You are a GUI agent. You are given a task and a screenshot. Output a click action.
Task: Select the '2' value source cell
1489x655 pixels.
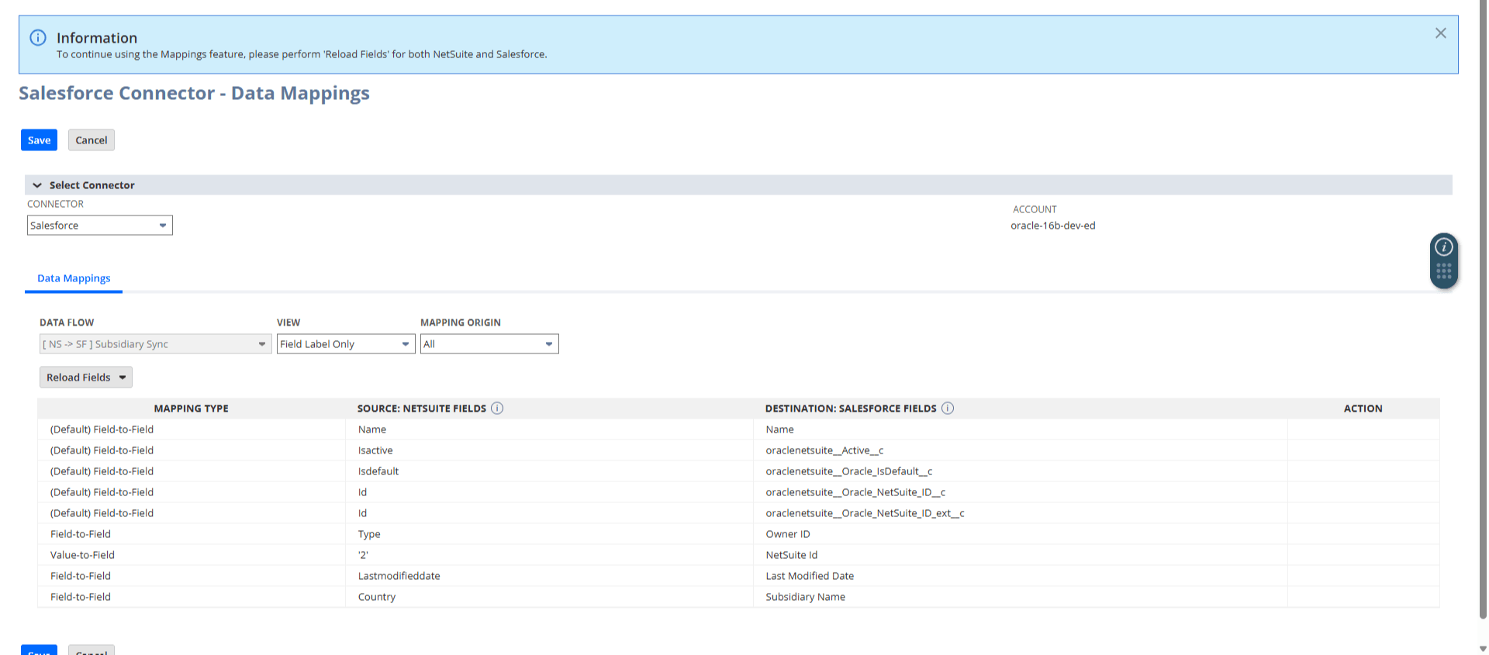point(549,555)
